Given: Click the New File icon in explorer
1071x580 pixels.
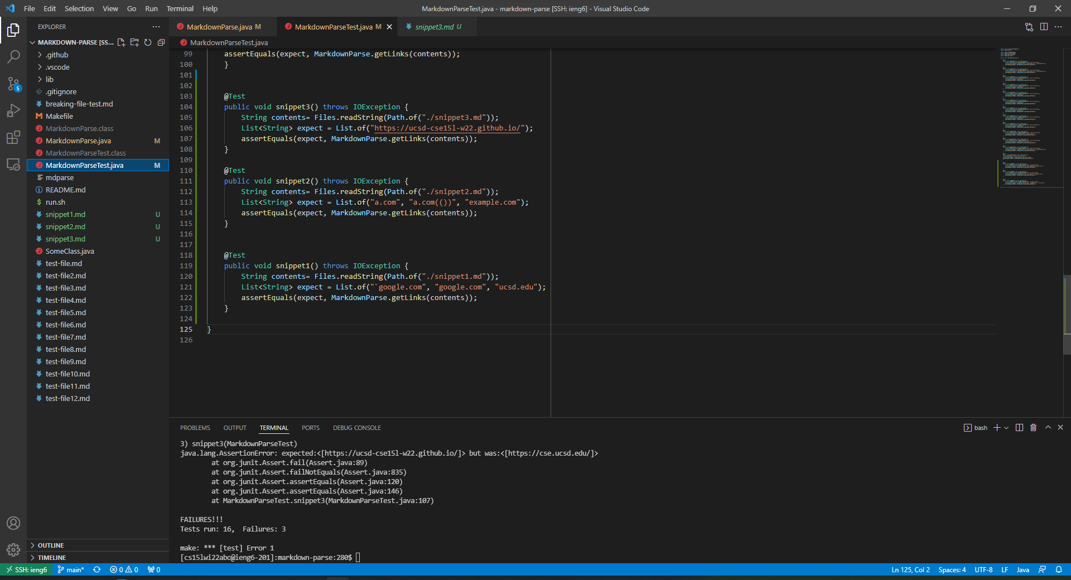Looking at the screenshot, I should point(121,42).
